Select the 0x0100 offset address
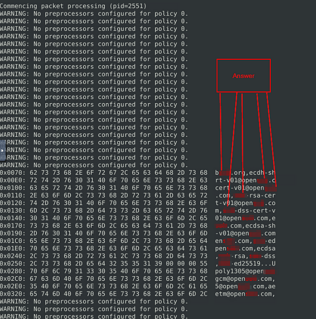The width and height of the screenshot is (316, 319). point(13,188)
